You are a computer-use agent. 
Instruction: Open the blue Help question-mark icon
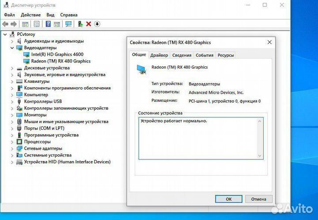(x=48, y=24)
